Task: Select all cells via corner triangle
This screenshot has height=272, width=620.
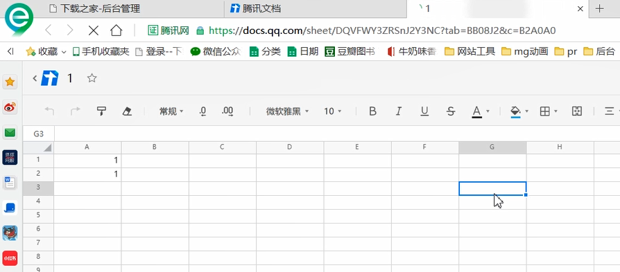Action: pos(38,147)
